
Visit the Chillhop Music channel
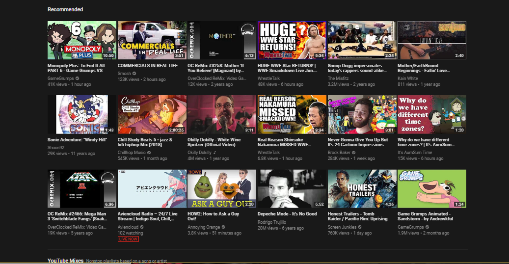pos(132,152)
